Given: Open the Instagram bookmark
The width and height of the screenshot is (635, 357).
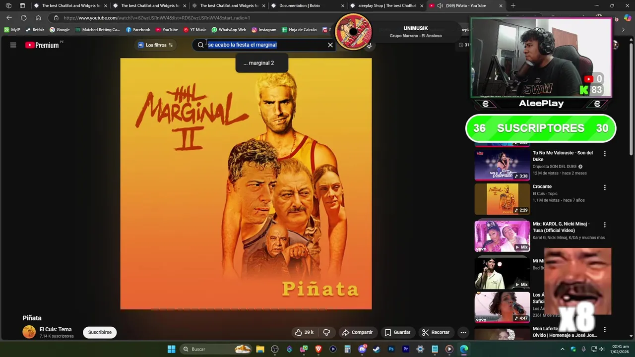Looking at the screenshot, I should tap(264, 30).
